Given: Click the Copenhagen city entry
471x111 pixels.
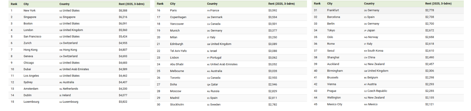Looking at the screenshot, I should 178,17.
